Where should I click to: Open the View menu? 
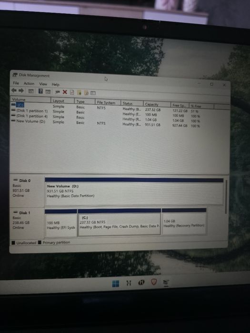tap(43, 84)
